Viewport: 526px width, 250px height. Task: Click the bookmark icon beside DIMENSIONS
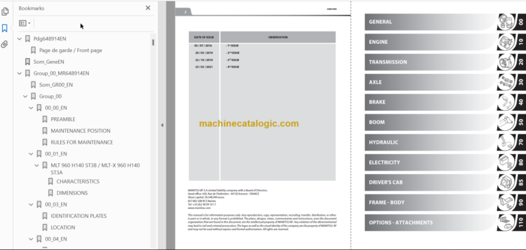coord(50,193)
